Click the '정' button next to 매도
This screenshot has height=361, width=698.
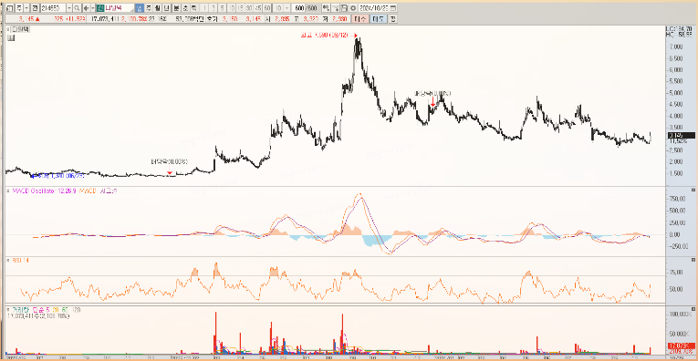tap(392, 19)
